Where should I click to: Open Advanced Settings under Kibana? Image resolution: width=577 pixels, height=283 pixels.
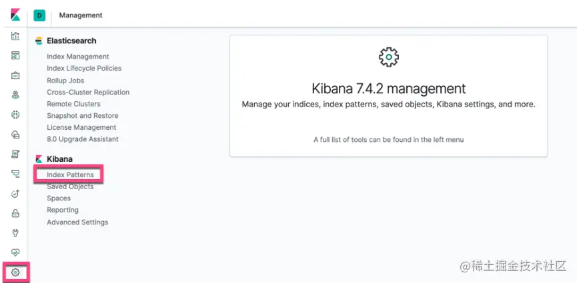pyautogui.click(x=77, y=222)
